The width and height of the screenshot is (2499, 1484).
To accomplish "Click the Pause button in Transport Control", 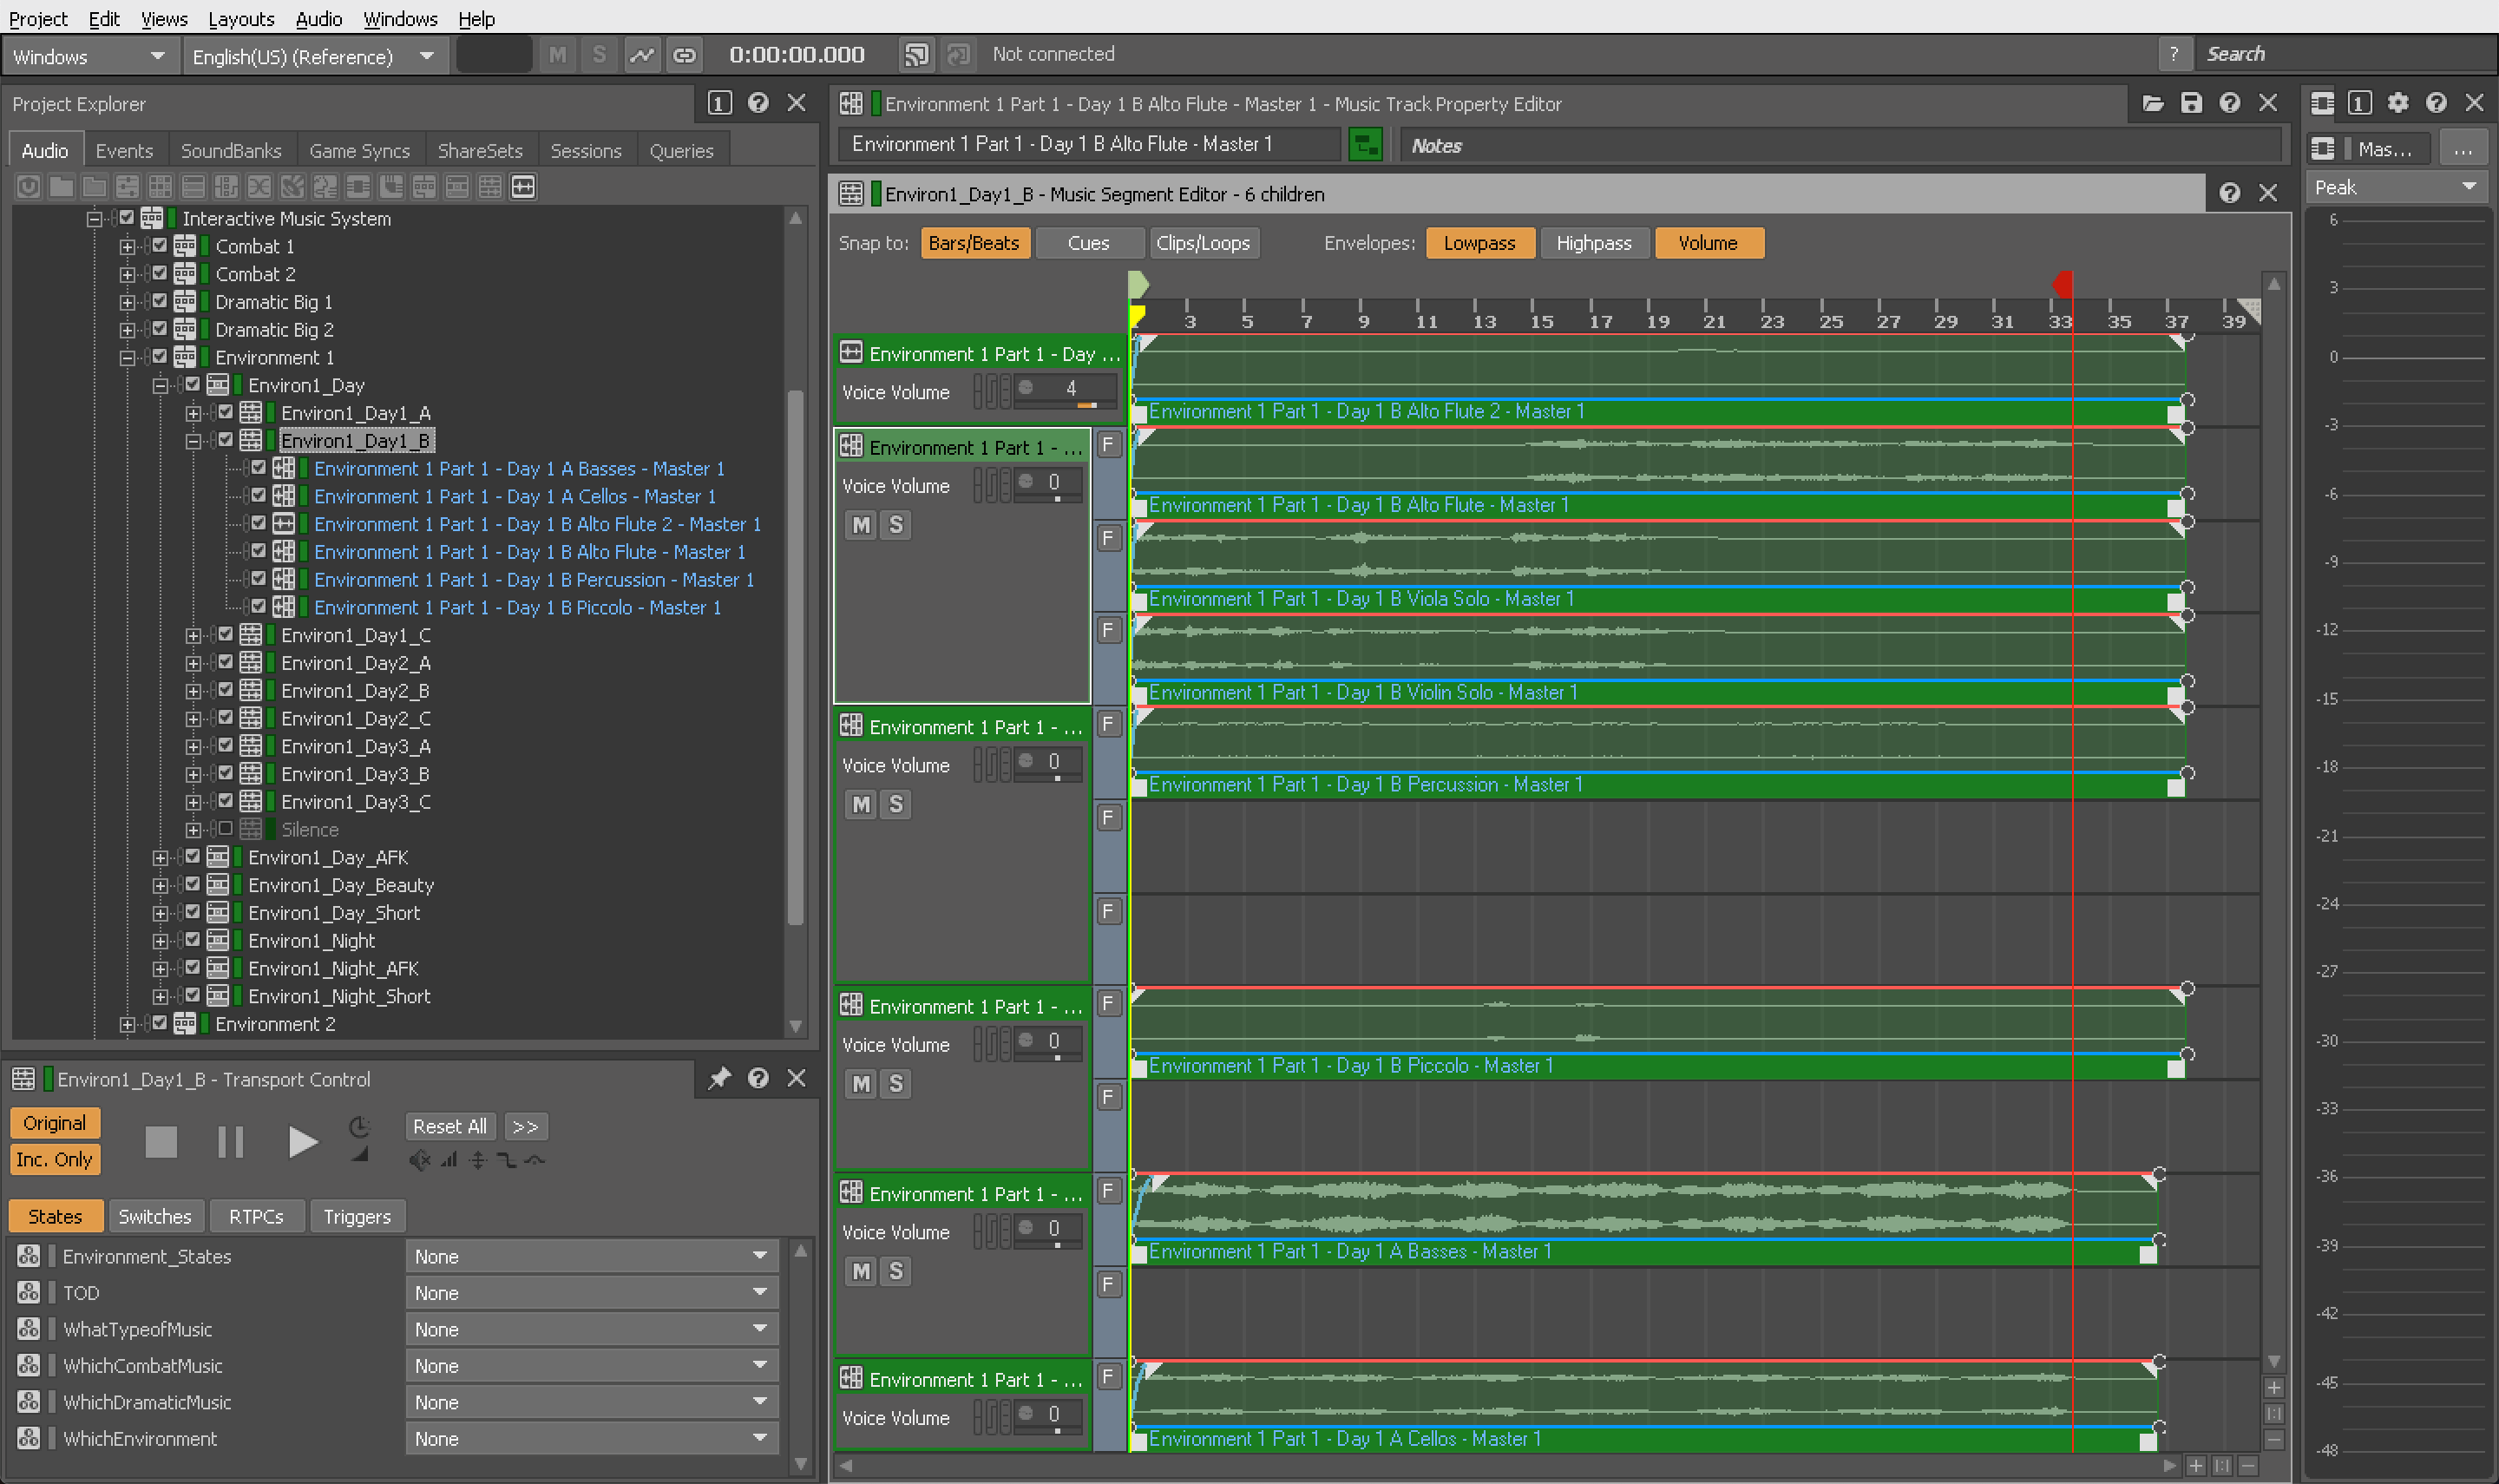I will [231, 1141].
